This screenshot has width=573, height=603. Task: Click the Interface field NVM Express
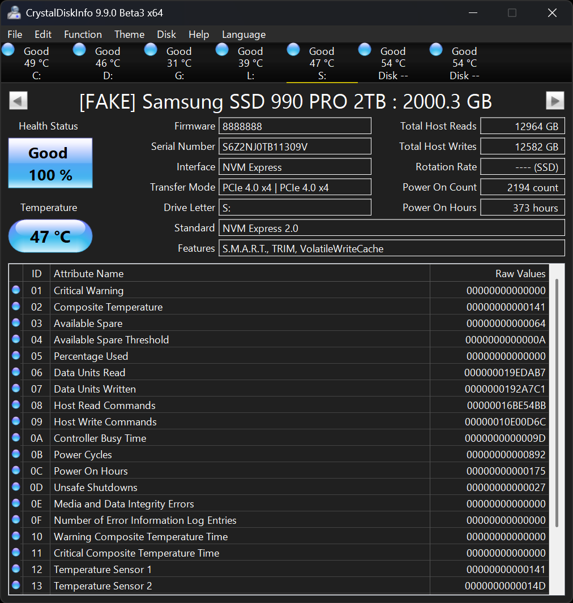295,167
